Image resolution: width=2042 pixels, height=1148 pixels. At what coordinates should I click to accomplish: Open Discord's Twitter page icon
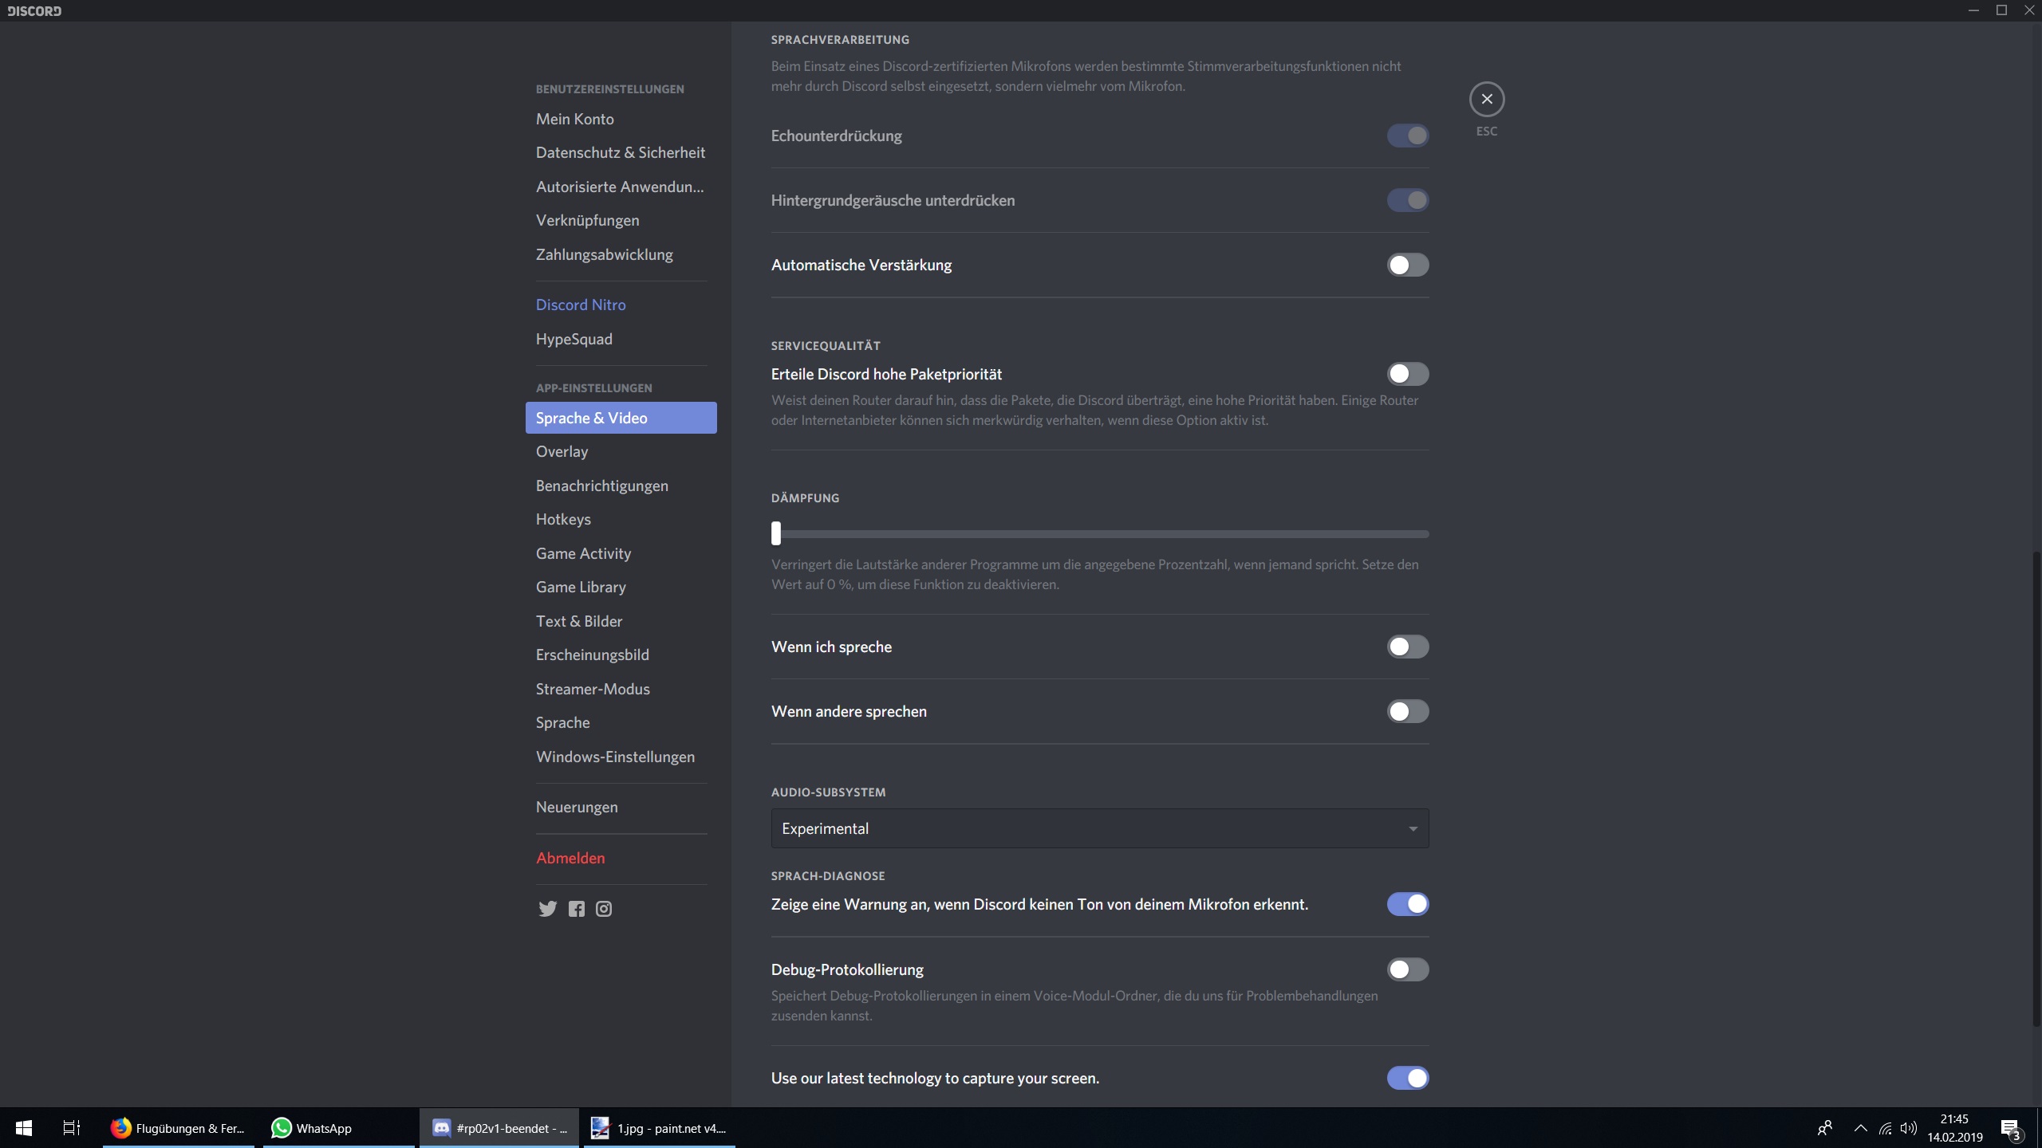(x=547, y=909)
